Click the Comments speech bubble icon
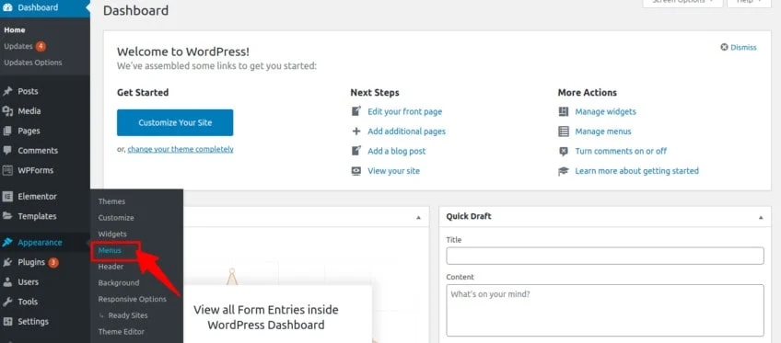 [7, 150]
